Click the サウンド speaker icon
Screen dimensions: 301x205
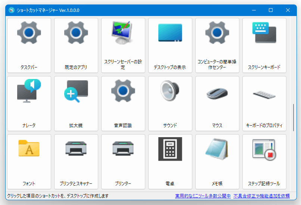coord(170,91)
